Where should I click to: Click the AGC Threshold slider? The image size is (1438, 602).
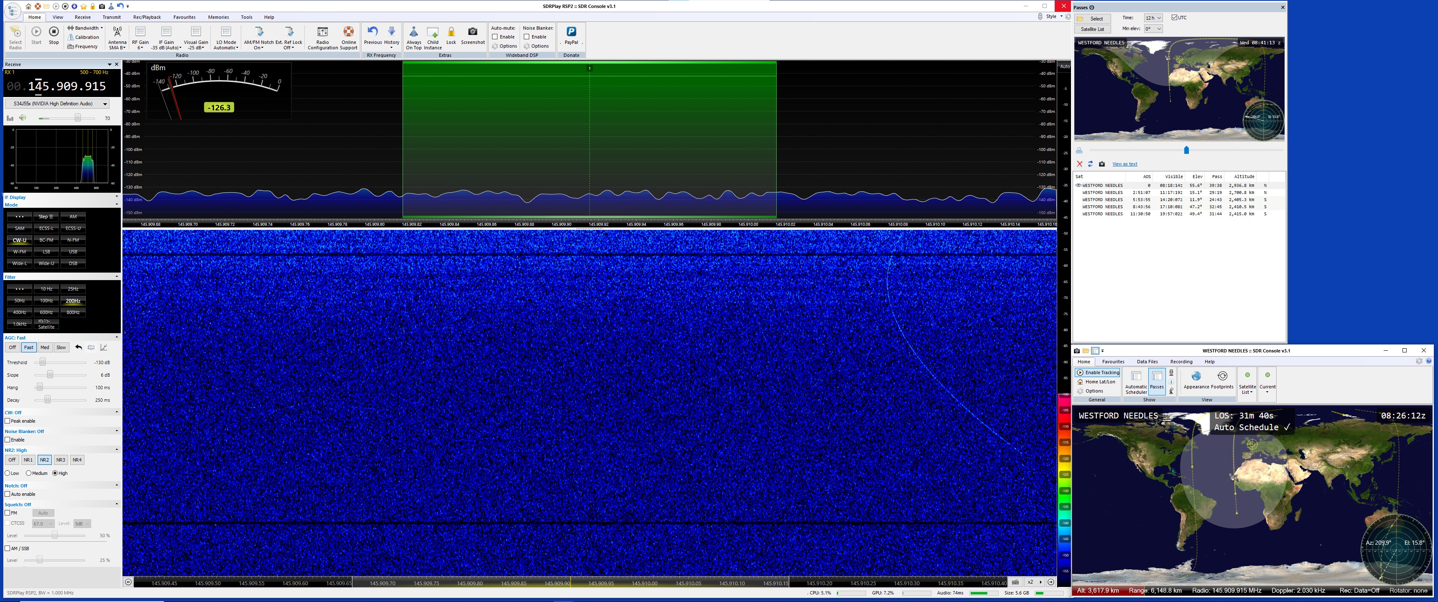[x=43, y=362]
